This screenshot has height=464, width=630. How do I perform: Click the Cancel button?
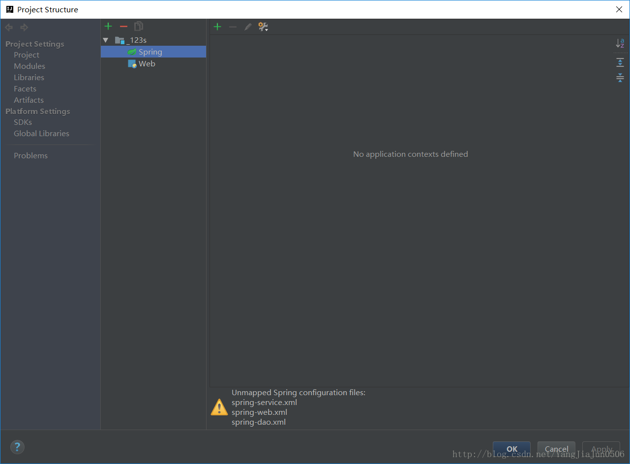[556, 449]
